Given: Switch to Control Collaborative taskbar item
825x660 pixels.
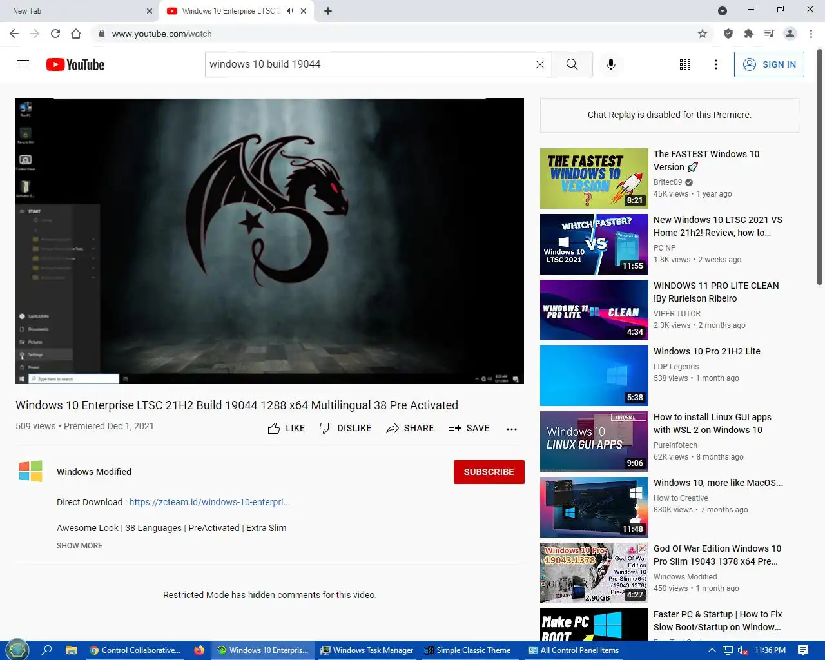Looking at the screenshot, I should 135,650.
